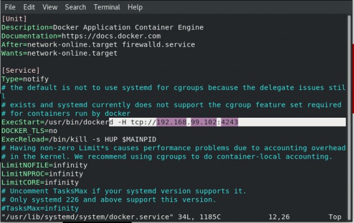354x223 pixels.
Task: Place cursor on the ExecStart line
Action: (x=173, y=122)
